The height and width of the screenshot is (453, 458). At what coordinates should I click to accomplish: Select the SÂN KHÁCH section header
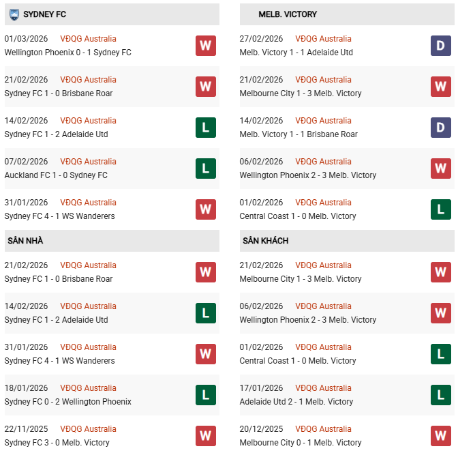point(265,241)
